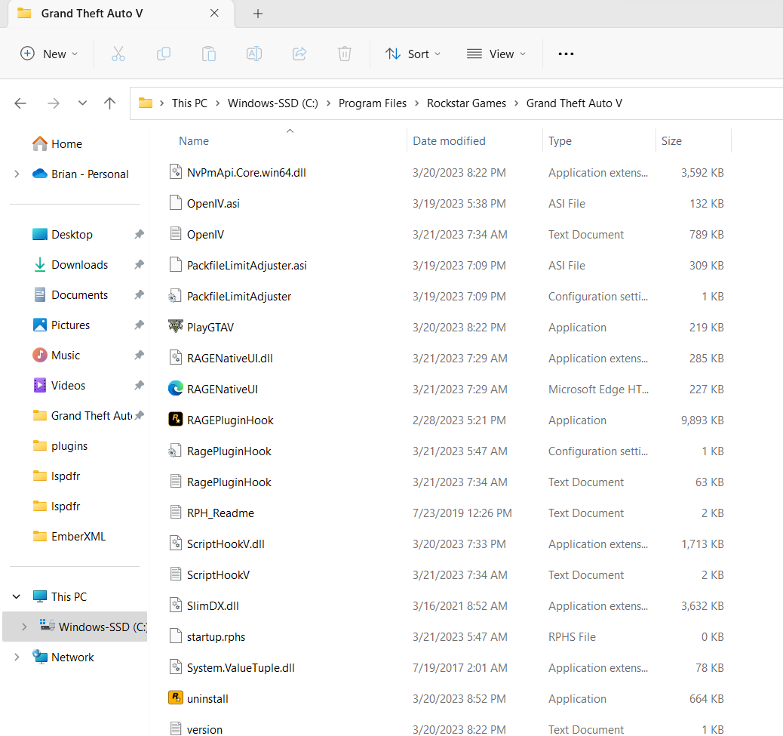The height and width of the screenshot is (736, 783).
Task: Open the See more ellipsis menu
Action: [x=566, y=54]
